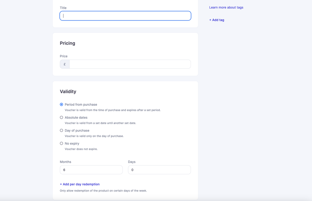
Task: Click the Months field containing 6
Action: [x=91, y=170]
